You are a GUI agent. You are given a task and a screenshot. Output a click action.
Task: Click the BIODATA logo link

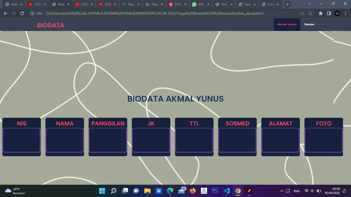(51, 25)
